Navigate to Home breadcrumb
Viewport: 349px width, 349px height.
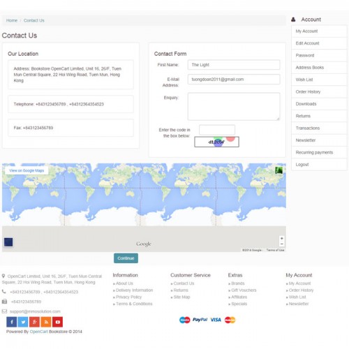point(12,20)
